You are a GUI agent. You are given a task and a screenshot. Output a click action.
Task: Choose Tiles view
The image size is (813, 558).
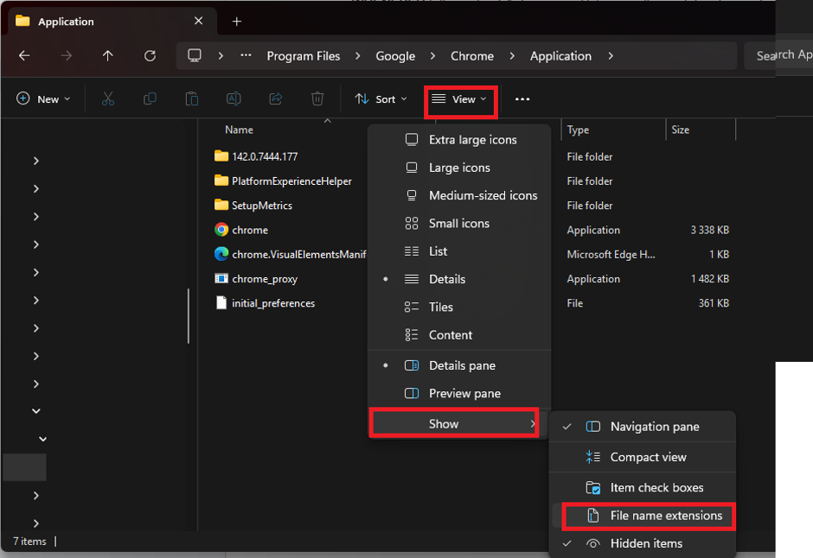(x=459, y=307)
